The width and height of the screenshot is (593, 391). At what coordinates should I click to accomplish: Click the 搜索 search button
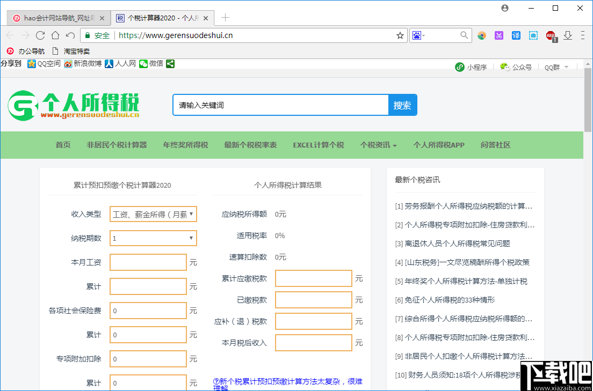[x=403, y=105]
